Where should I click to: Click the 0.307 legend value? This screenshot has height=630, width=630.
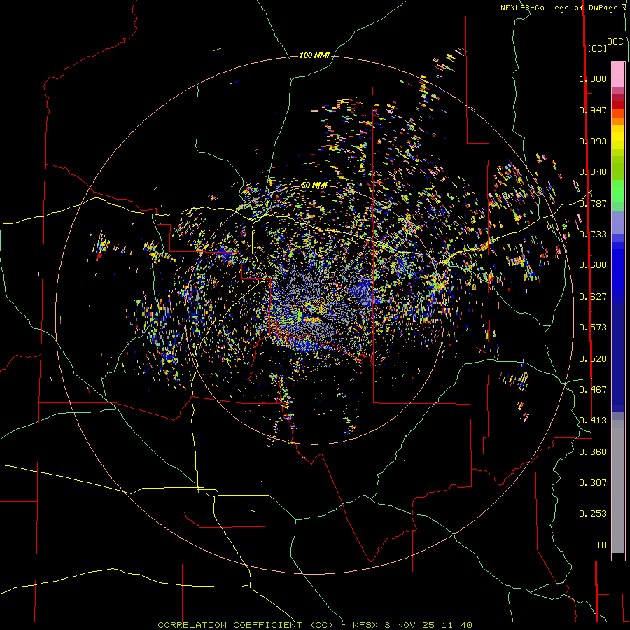(x=593, y=483)
